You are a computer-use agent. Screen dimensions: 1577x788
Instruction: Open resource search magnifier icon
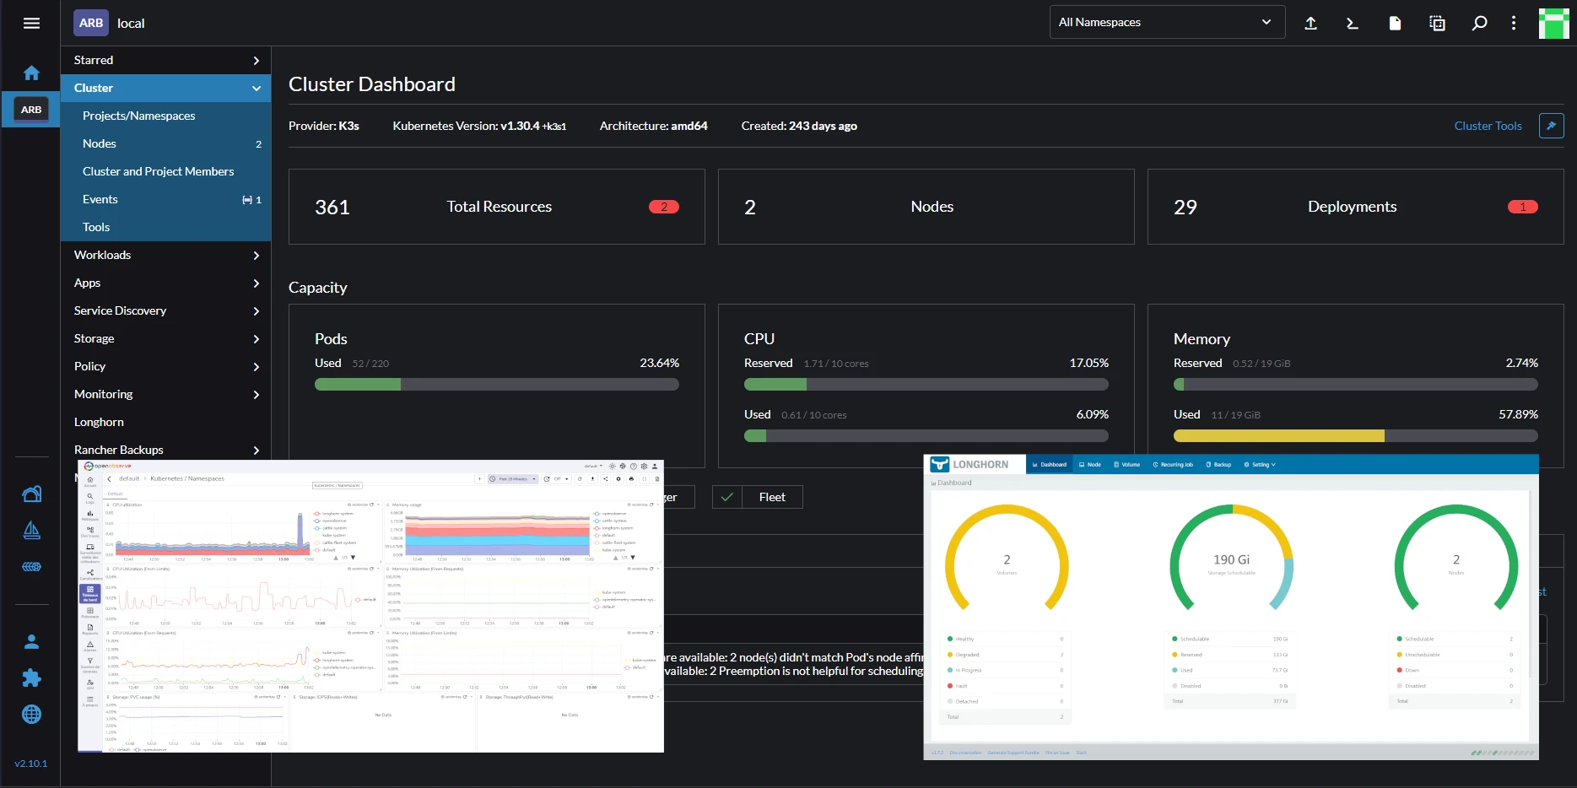[x=1479, y=23]
